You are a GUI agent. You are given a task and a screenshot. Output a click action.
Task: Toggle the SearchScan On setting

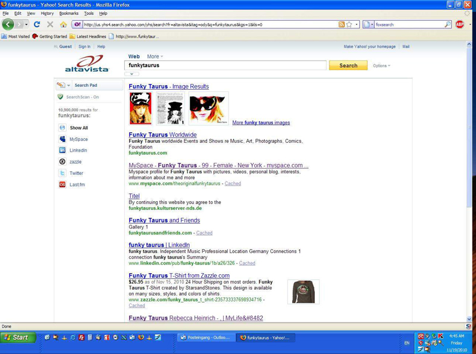click(82, 97)
